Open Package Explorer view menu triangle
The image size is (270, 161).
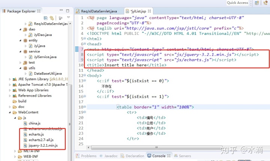click(x=68, y=17)
